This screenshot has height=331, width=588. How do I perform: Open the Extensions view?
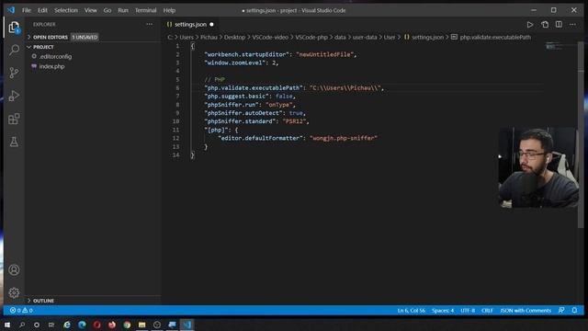point(14,119)
